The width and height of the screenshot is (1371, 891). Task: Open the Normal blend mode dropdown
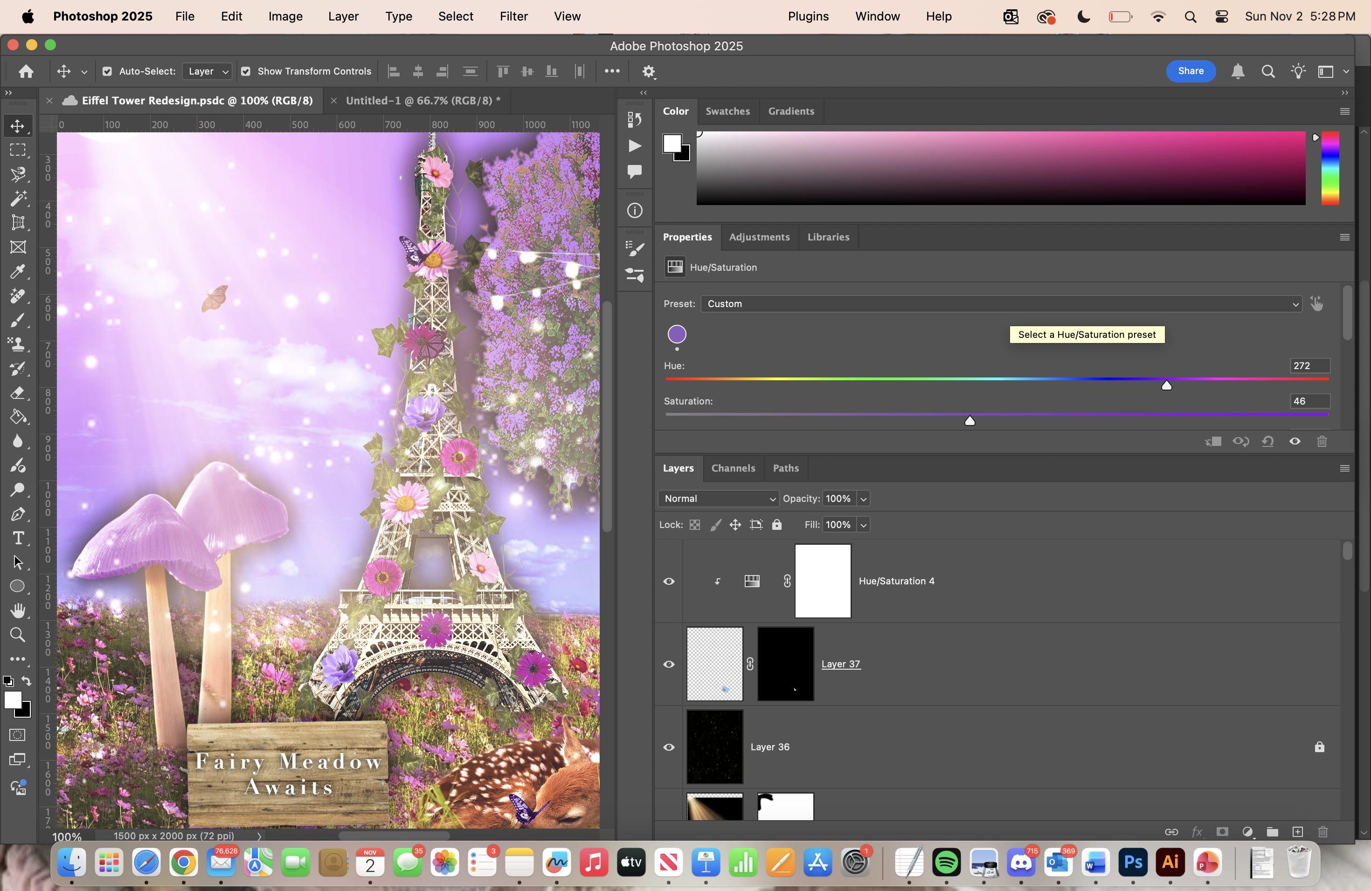coord(718,499)
